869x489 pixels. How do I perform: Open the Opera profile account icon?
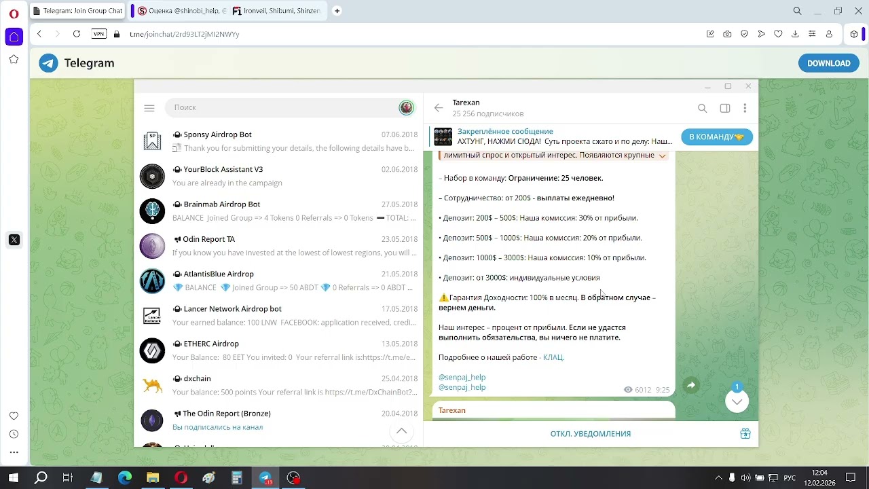click(x=829, y=34)
